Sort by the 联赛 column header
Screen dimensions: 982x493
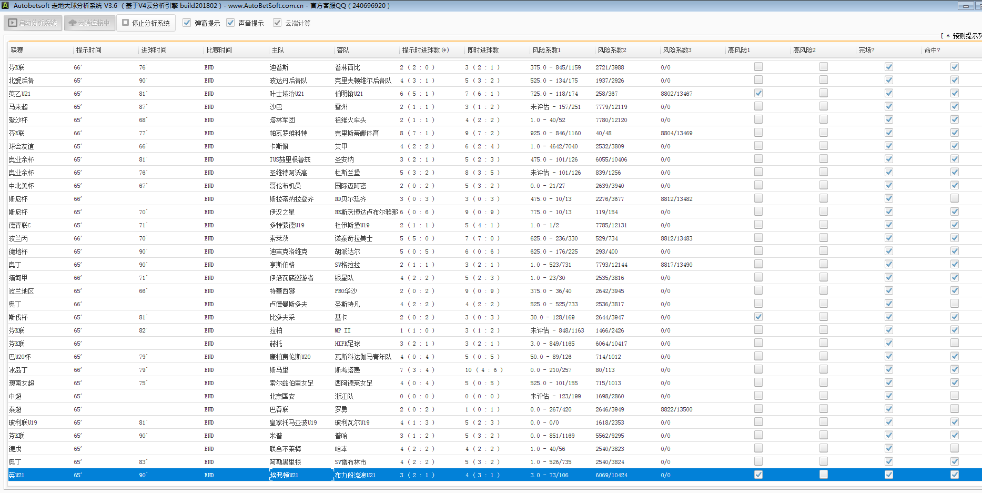pos(17,50)
